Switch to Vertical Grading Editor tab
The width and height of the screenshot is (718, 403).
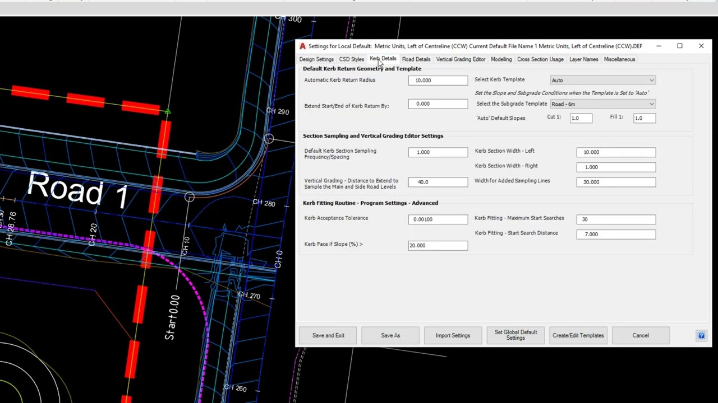pyautogui.click(x=461, y=59)
